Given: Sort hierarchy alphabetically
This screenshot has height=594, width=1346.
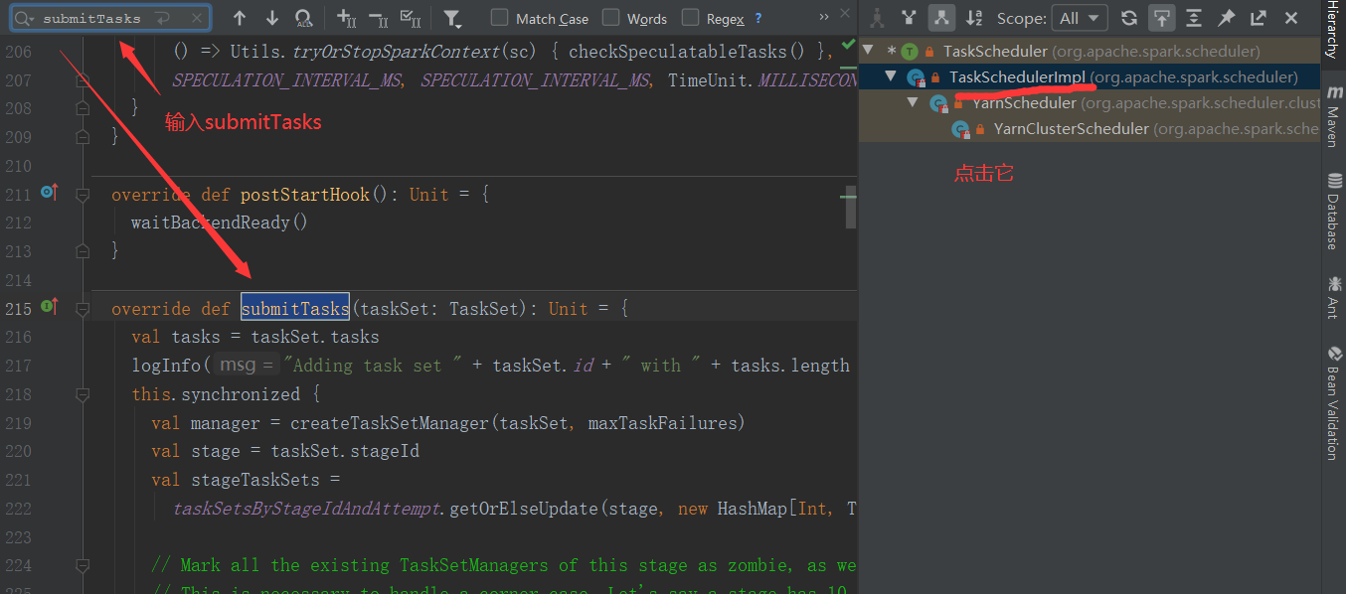Looking at the screenshot, I should click(975, 18).
